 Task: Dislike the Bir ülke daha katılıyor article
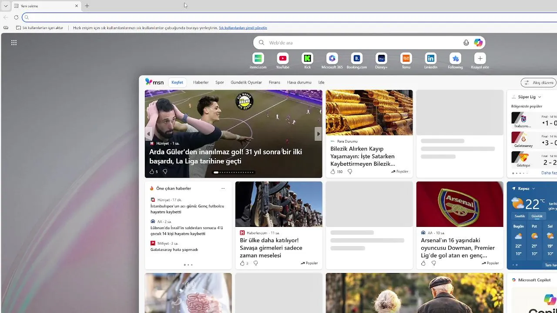[x=255, y=263]
